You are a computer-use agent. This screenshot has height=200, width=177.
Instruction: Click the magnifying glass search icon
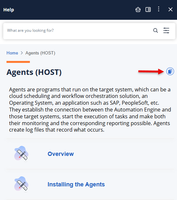tap(156, 30)
